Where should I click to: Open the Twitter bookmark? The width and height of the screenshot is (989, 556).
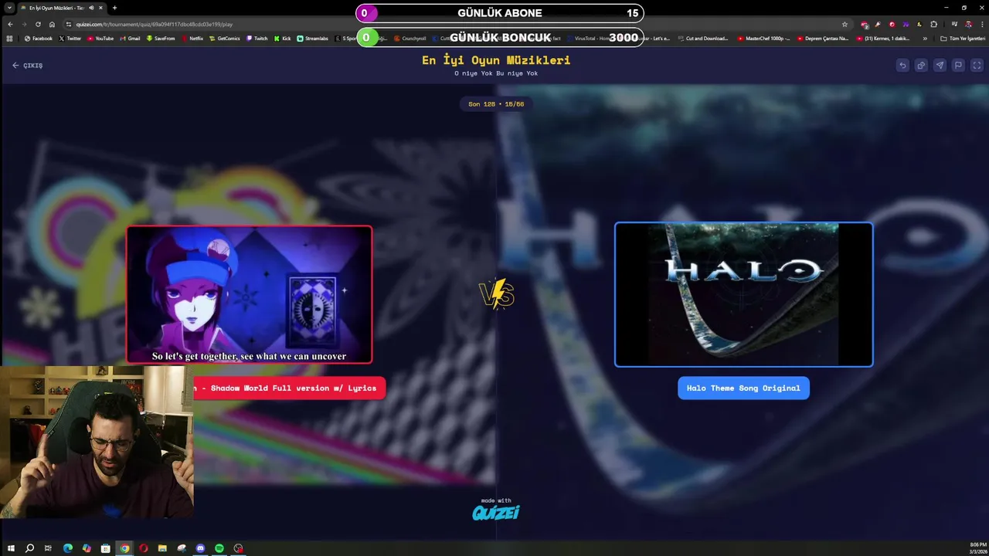pos(70,38)
